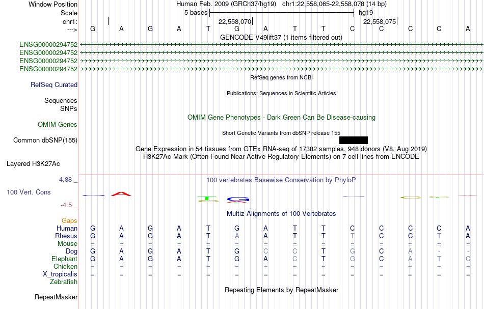The height and width of the screenshot is (309, 484).
Task: Click the GENCODE V49lift37 track title
Action: pyautogui.click(x=281, y=37)
